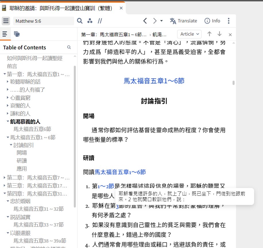
Task: Select 研讀 in the contents tree
Action: pos(22,161)
